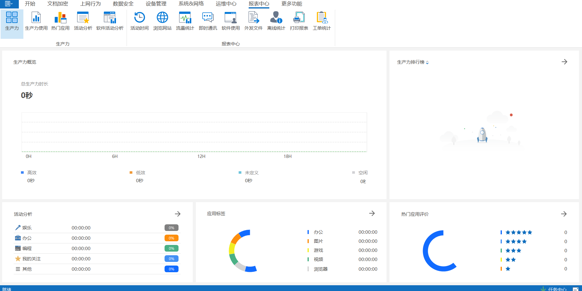Toggle the 高效 legend series
The height and width of the screenshot is (291, 582).
[29, 172]
